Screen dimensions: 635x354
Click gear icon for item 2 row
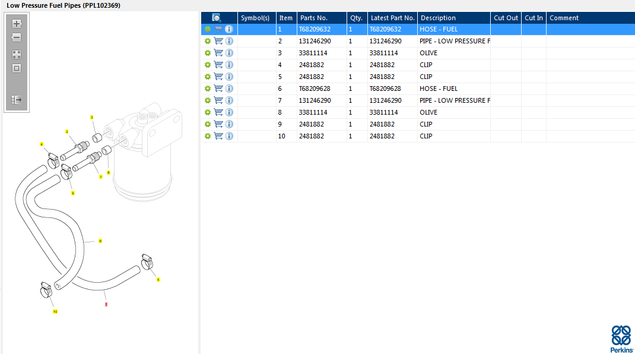208,41
